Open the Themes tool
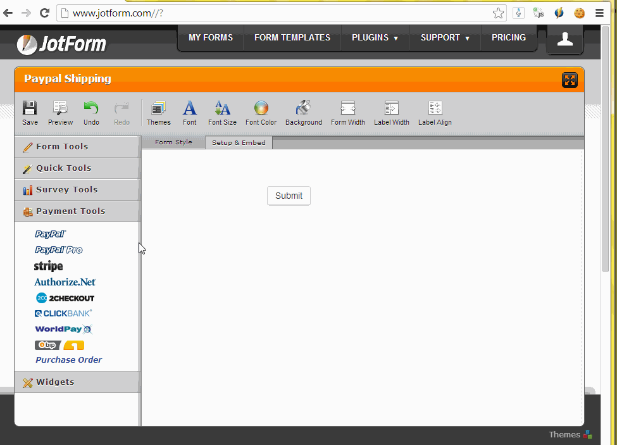The image size is (617, 445). (x=158, y=109)
